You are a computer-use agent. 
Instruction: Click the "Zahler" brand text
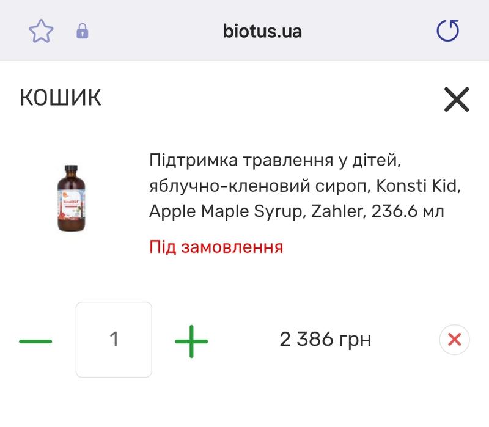(336, 211)
